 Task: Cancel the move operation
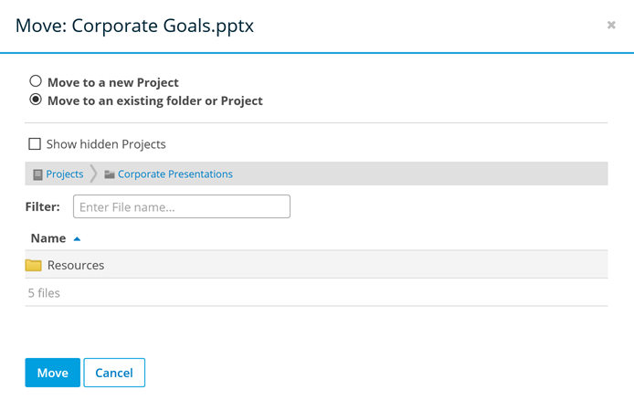click(x=114, y=373)
